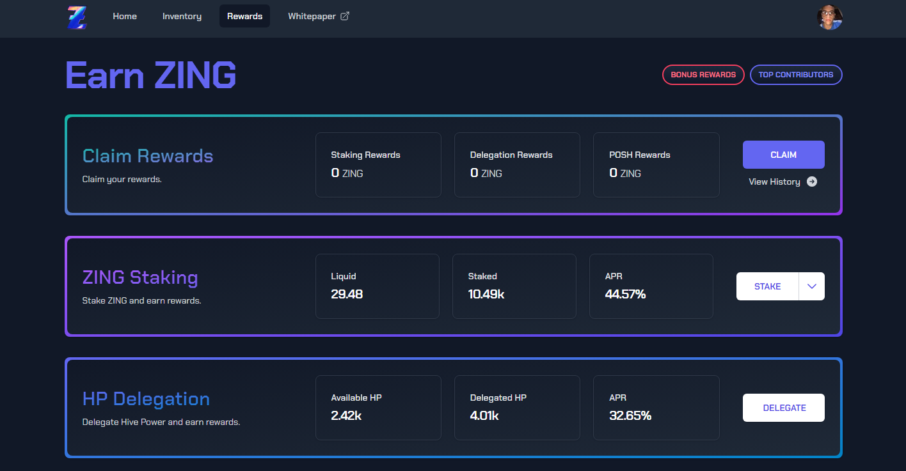Screen dimensions: 906x471
Task: Click the Staked 10.49k value
Action: click(x=486, y=295)
